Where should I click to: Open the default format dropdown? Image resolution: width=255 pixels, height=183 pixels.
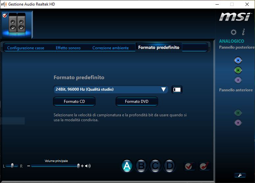point(111,89)
